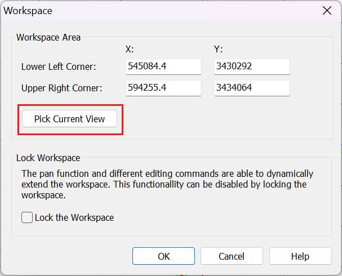Focus the Upper Right Corner X field
The height and width of the screenshot is (276, 342).
coord(163,88)
